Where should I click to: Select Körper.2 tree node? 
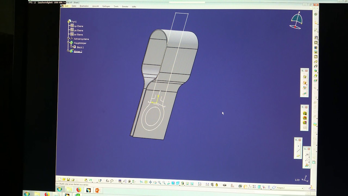click(78, 51)
